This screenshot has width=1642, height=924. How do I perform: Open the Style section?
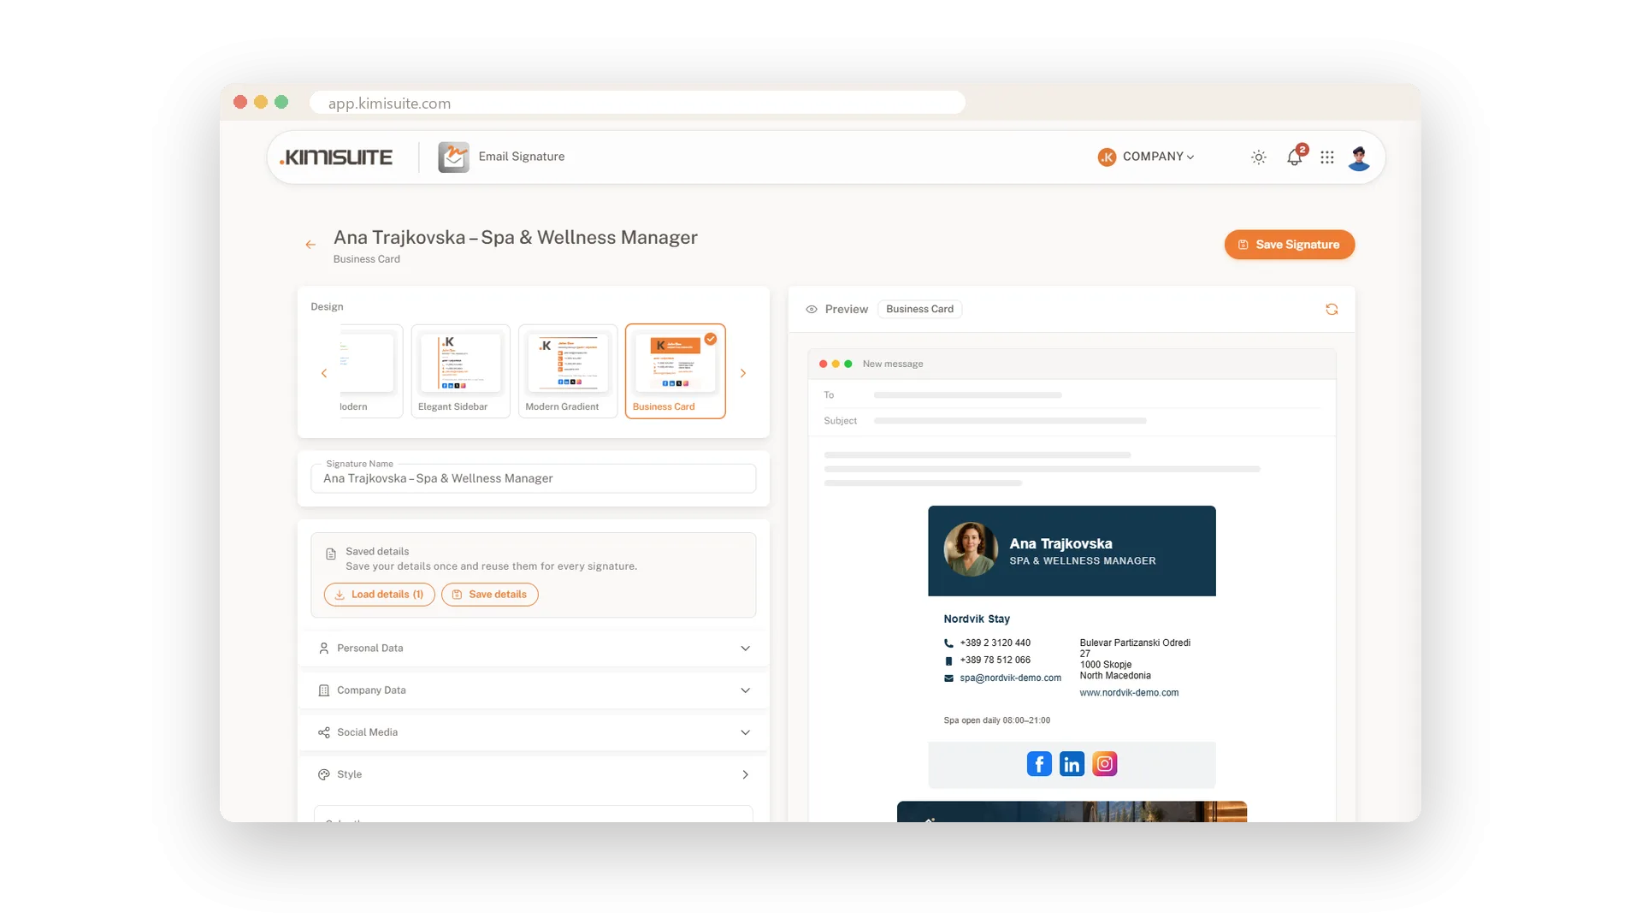pyautogui.click(x=533, y=774)
